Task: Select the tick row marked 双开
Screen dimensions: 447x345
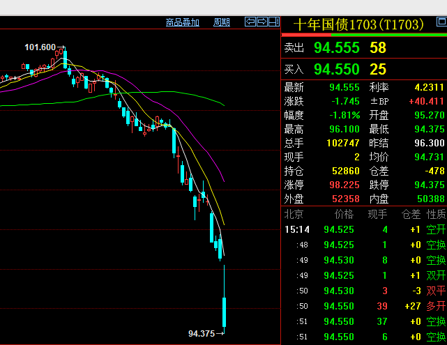Action: point(364,275)
